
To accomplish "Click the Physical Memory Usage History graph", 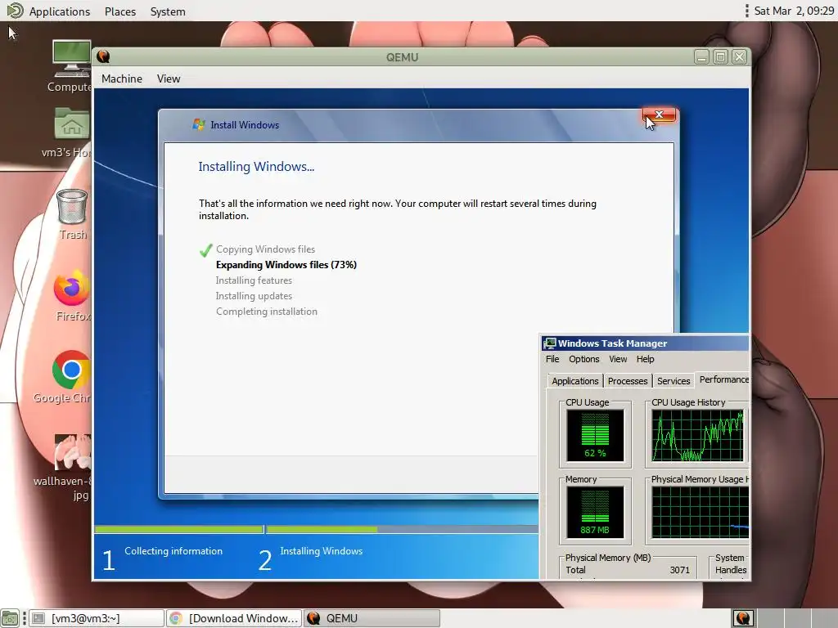I will 701,512.
